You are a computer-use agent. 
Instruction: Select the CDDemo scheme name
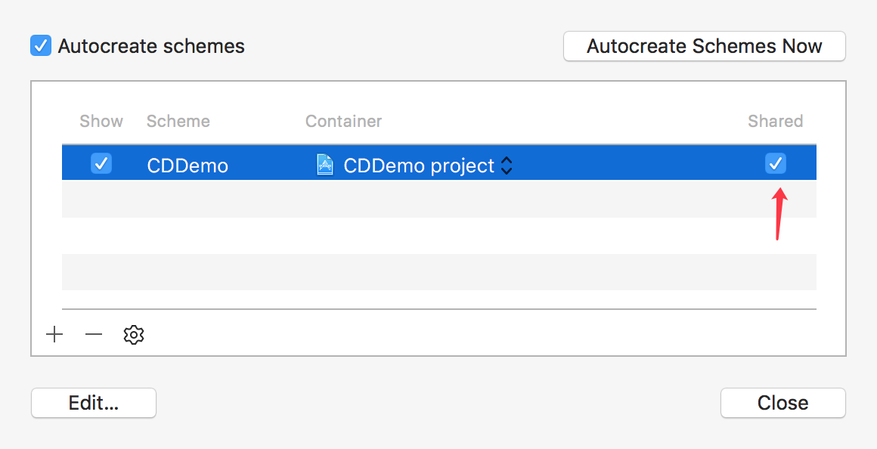pos(187,166)
